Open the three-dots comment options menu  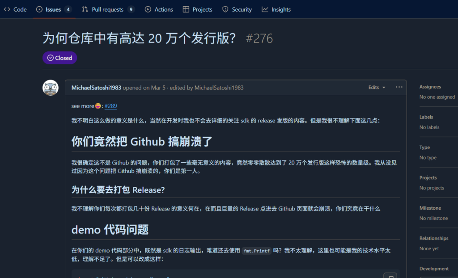[x=399, y=87]
